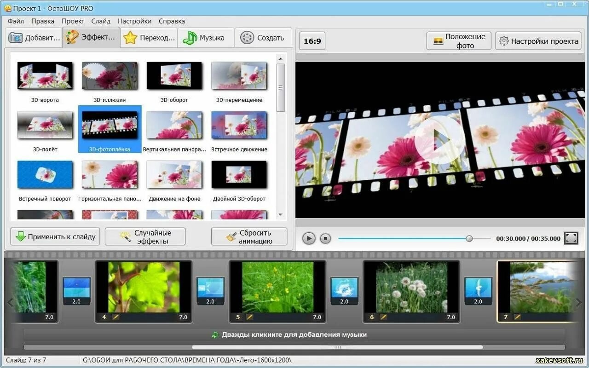Screen dimensions: 589x368
Task: Choose the 3D-иллюзия effect
Action: click(110, 76)
